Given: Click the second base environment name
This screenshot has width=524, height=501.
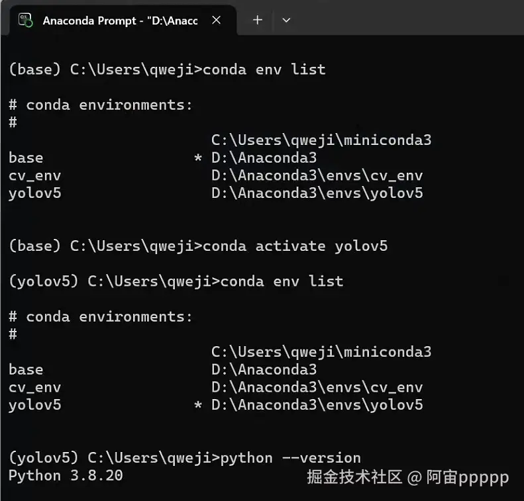Looking at the screenshot, I should 26,370.
